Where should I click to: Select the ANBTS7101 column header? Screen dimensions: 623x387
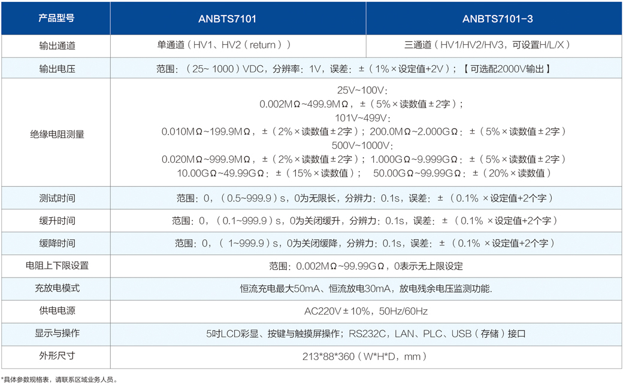(x=227, y=19)
